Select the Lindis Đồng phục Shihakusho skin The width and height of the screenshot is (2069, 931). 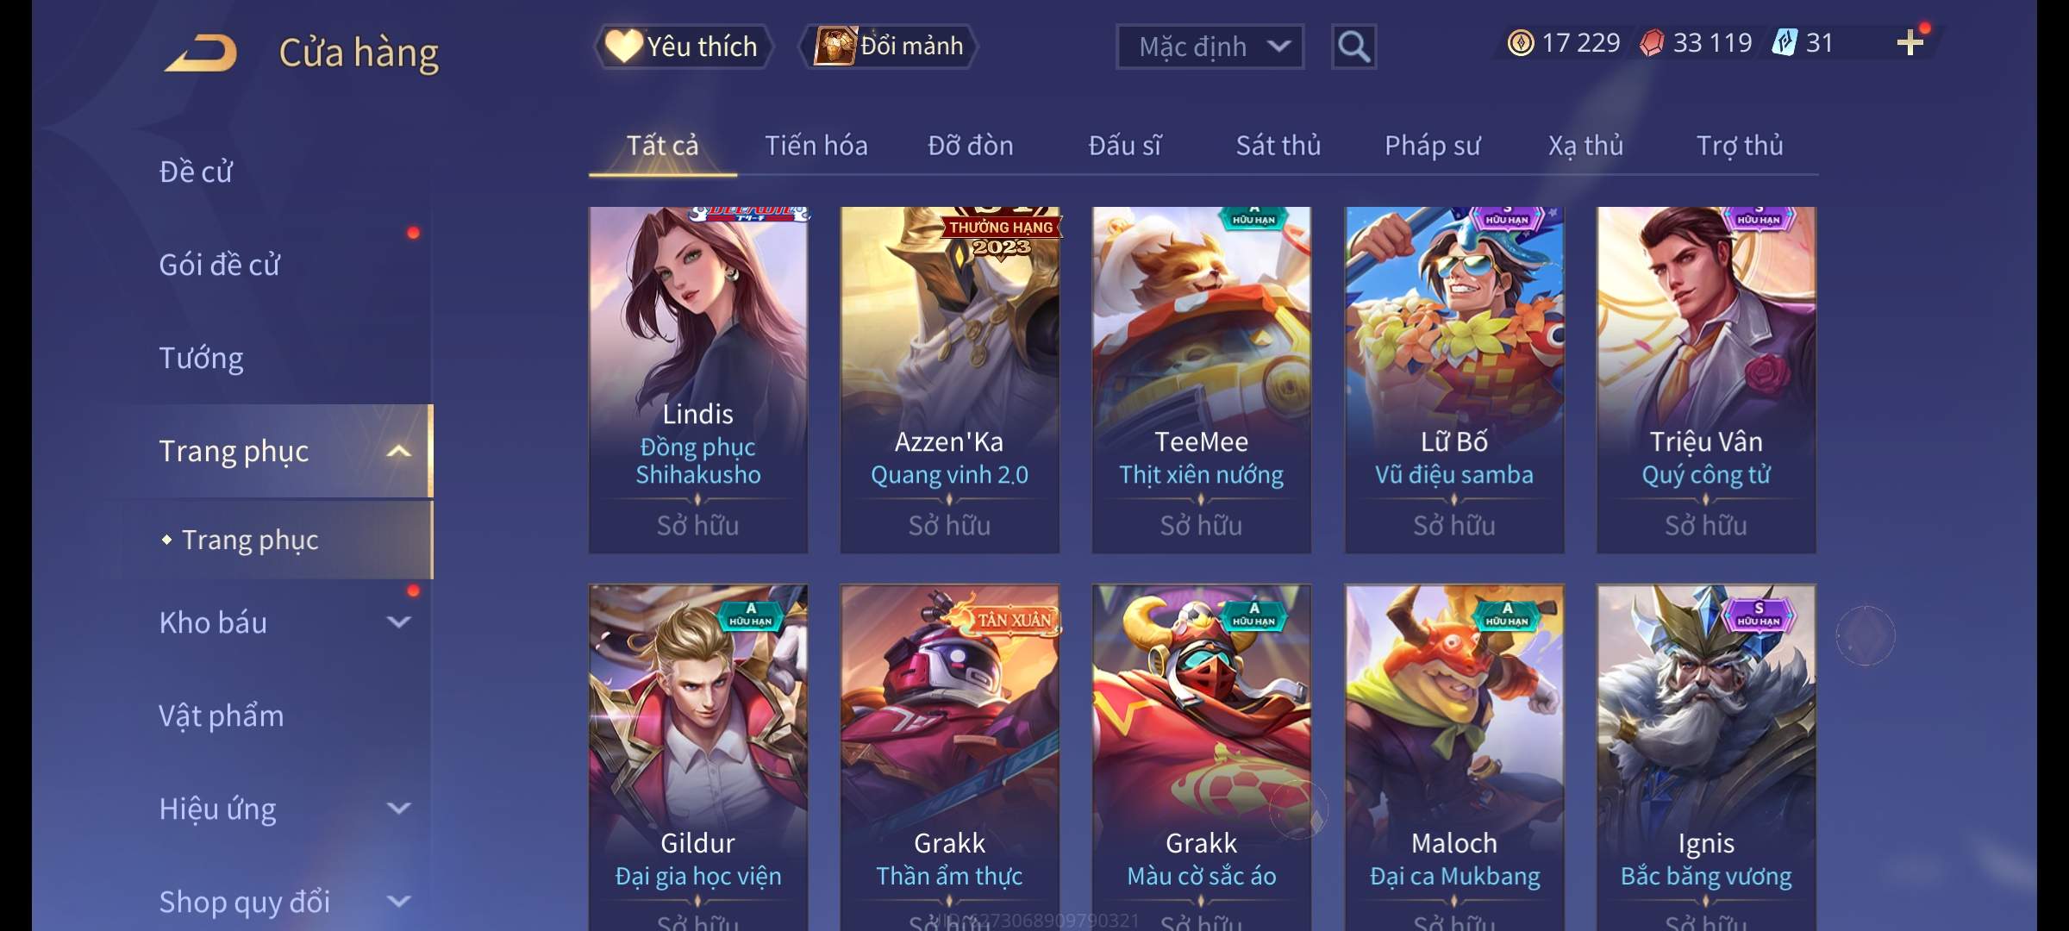coord(698,379)
